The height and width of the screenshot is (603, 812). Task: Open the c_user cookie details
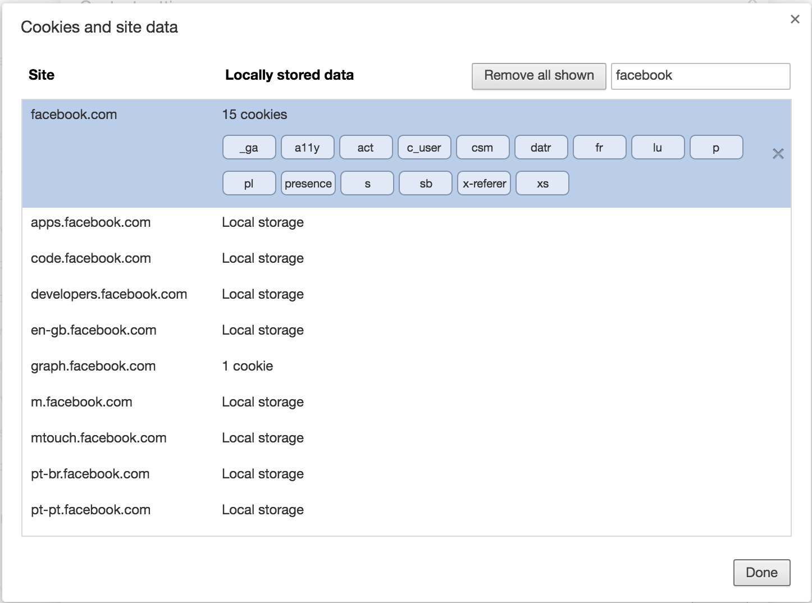tap(424, 148)
